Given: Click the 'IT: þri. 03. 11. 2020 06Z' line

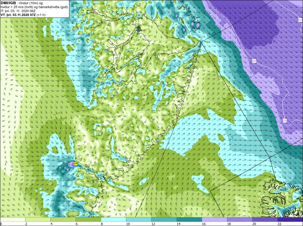Looking at the screenshot, I should [18, 11].
